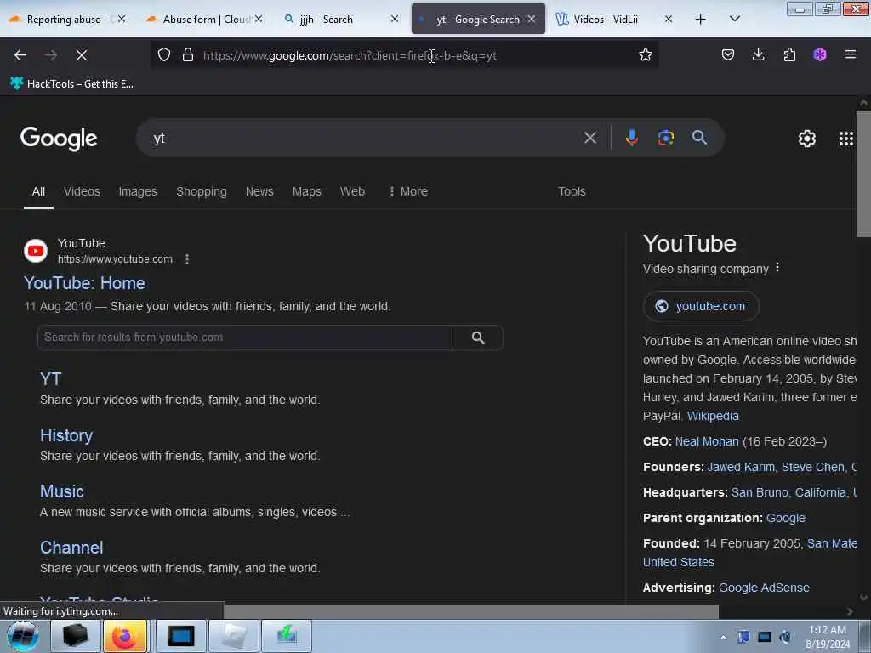Open the HackTools bookmark
The height and width of the screenshot is (653, 871).
[x=71, y=84]
